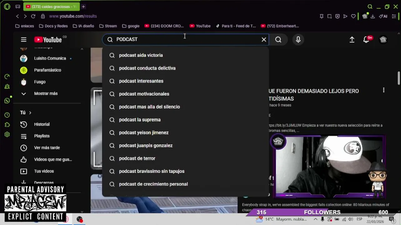The height and width of the screenshot is (225, 401).
Task: Open the weather widget in taskbar
Action: pos(281,219)
